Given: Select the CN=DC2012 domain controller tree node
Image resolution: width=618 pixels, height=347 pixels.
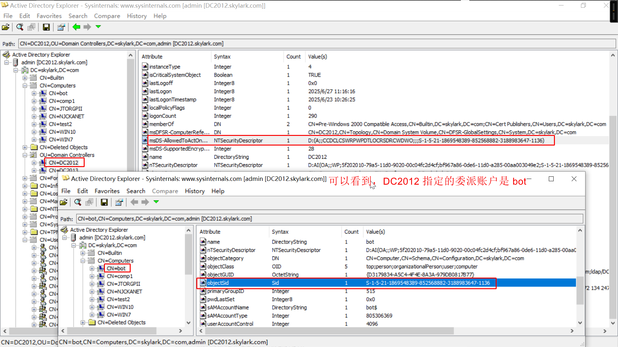Looking at the screenshot, I should (63, 163).
